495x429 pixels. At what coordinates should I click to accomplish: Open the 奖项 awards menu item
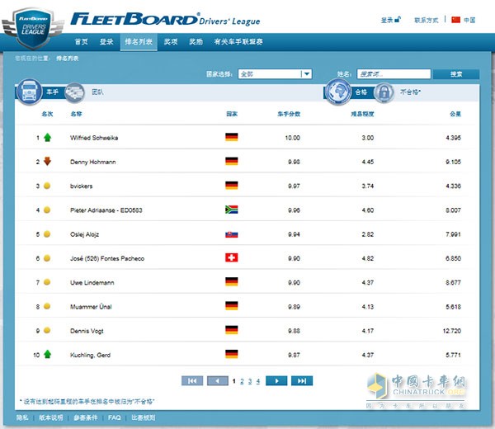click(170, 40)
